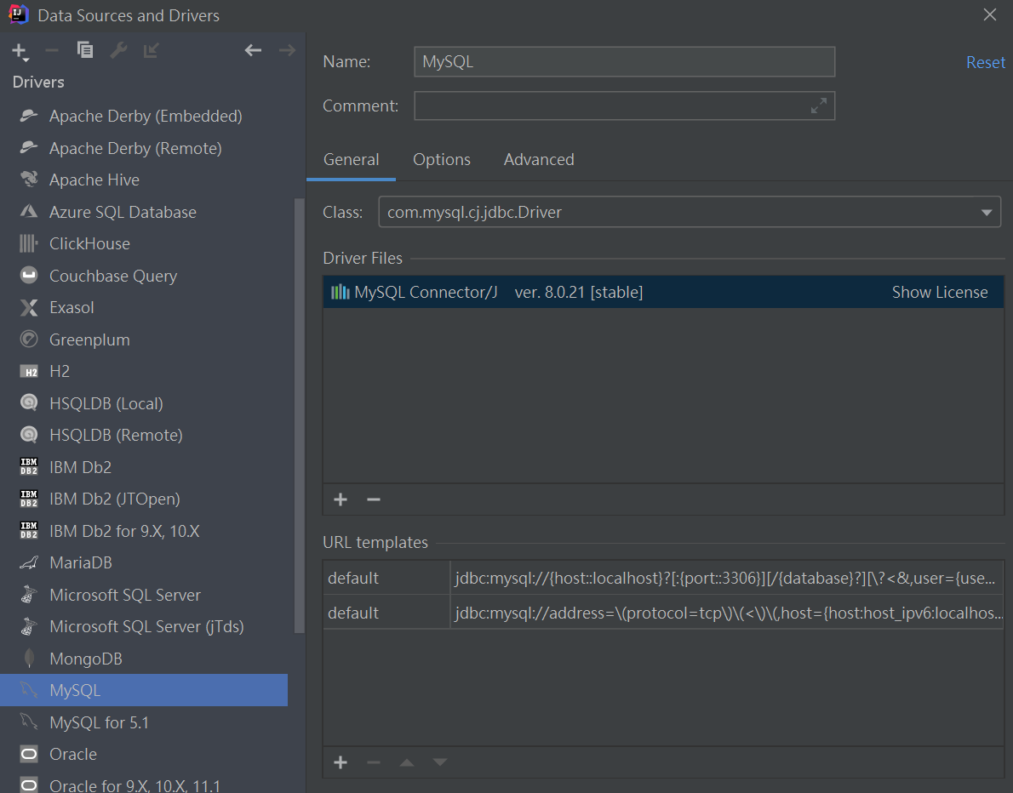
Task: Click the Name input field
Action: tap(624, 61)
